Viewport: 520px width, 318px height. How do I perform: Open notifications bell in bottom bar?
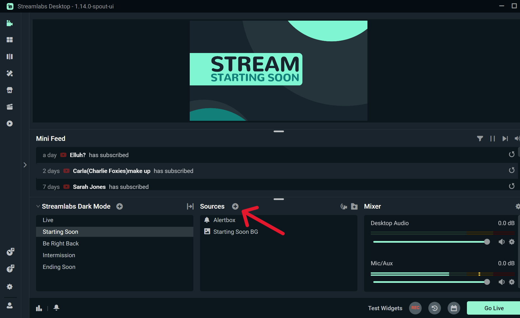click(x=56, y=308)
